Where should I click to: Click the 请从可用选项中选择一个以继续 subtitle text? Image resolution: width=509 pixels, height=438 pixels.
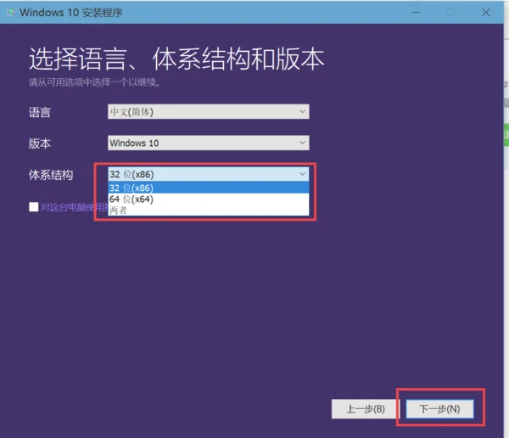tap(94, 82)
